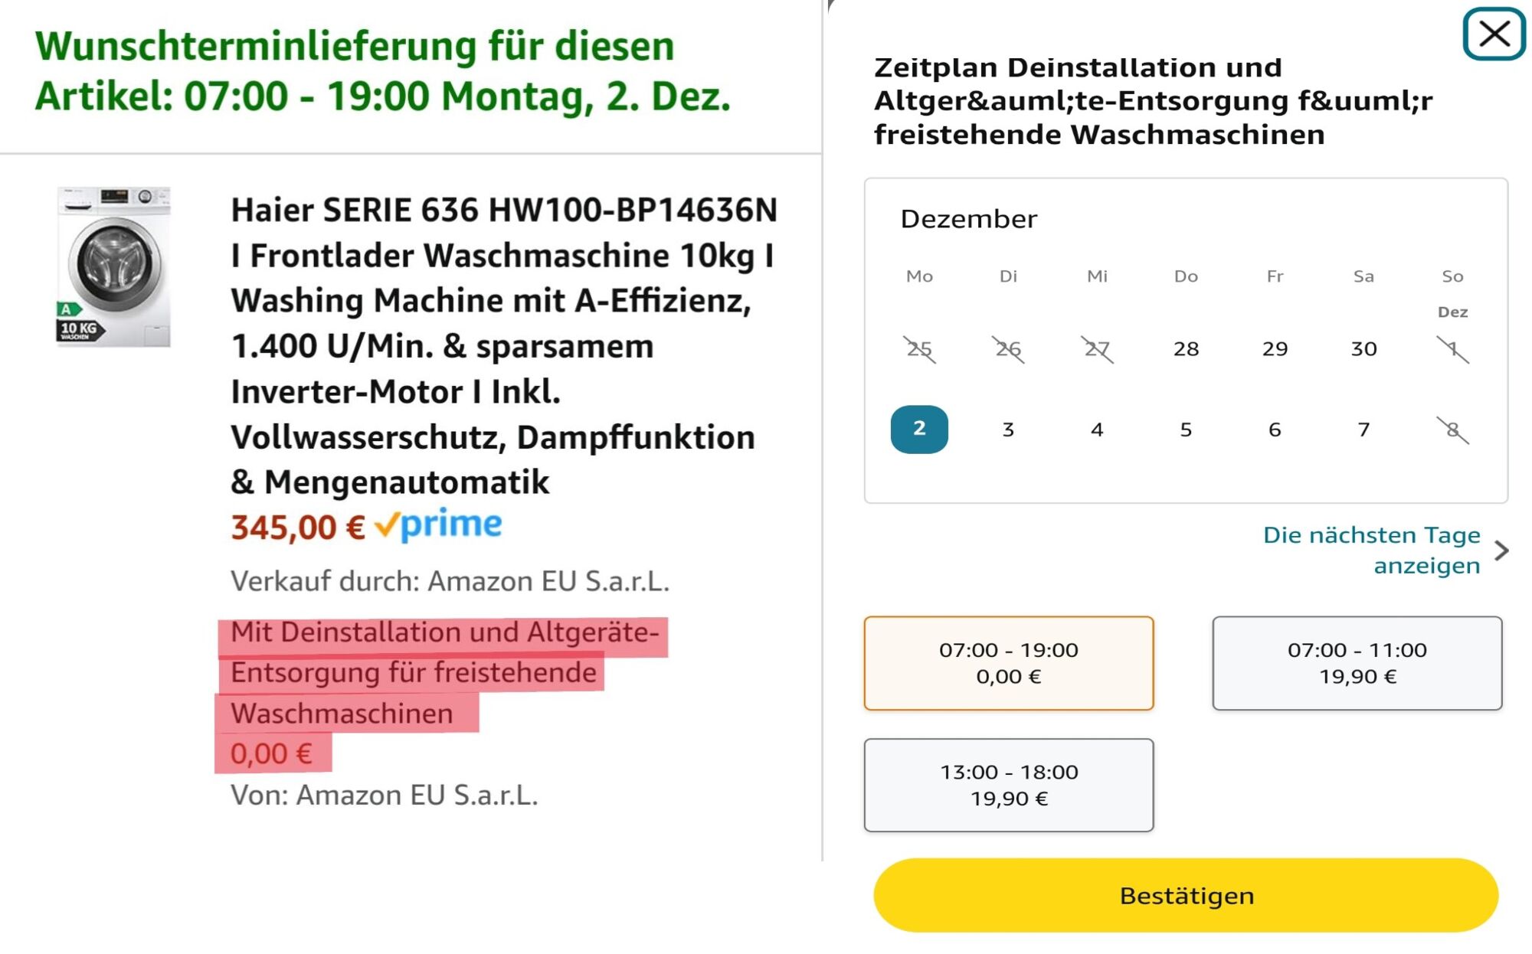Confirm the schedule with Bestätigen
1532x954 pixels.
pos(1186,895)
